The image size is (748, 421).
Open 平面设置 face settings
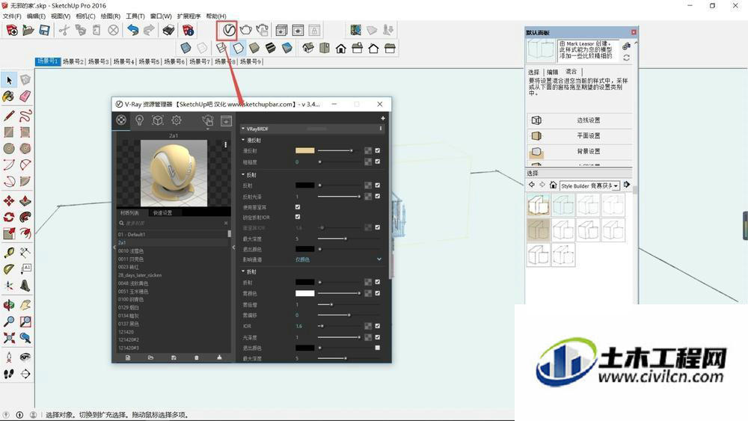pyautogui.click(x=580, y=136)
